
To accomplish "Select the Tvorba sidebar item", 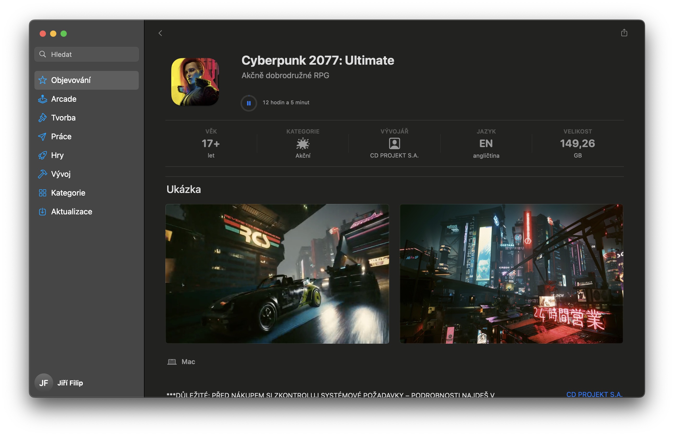I will click(x=63, y=118).
